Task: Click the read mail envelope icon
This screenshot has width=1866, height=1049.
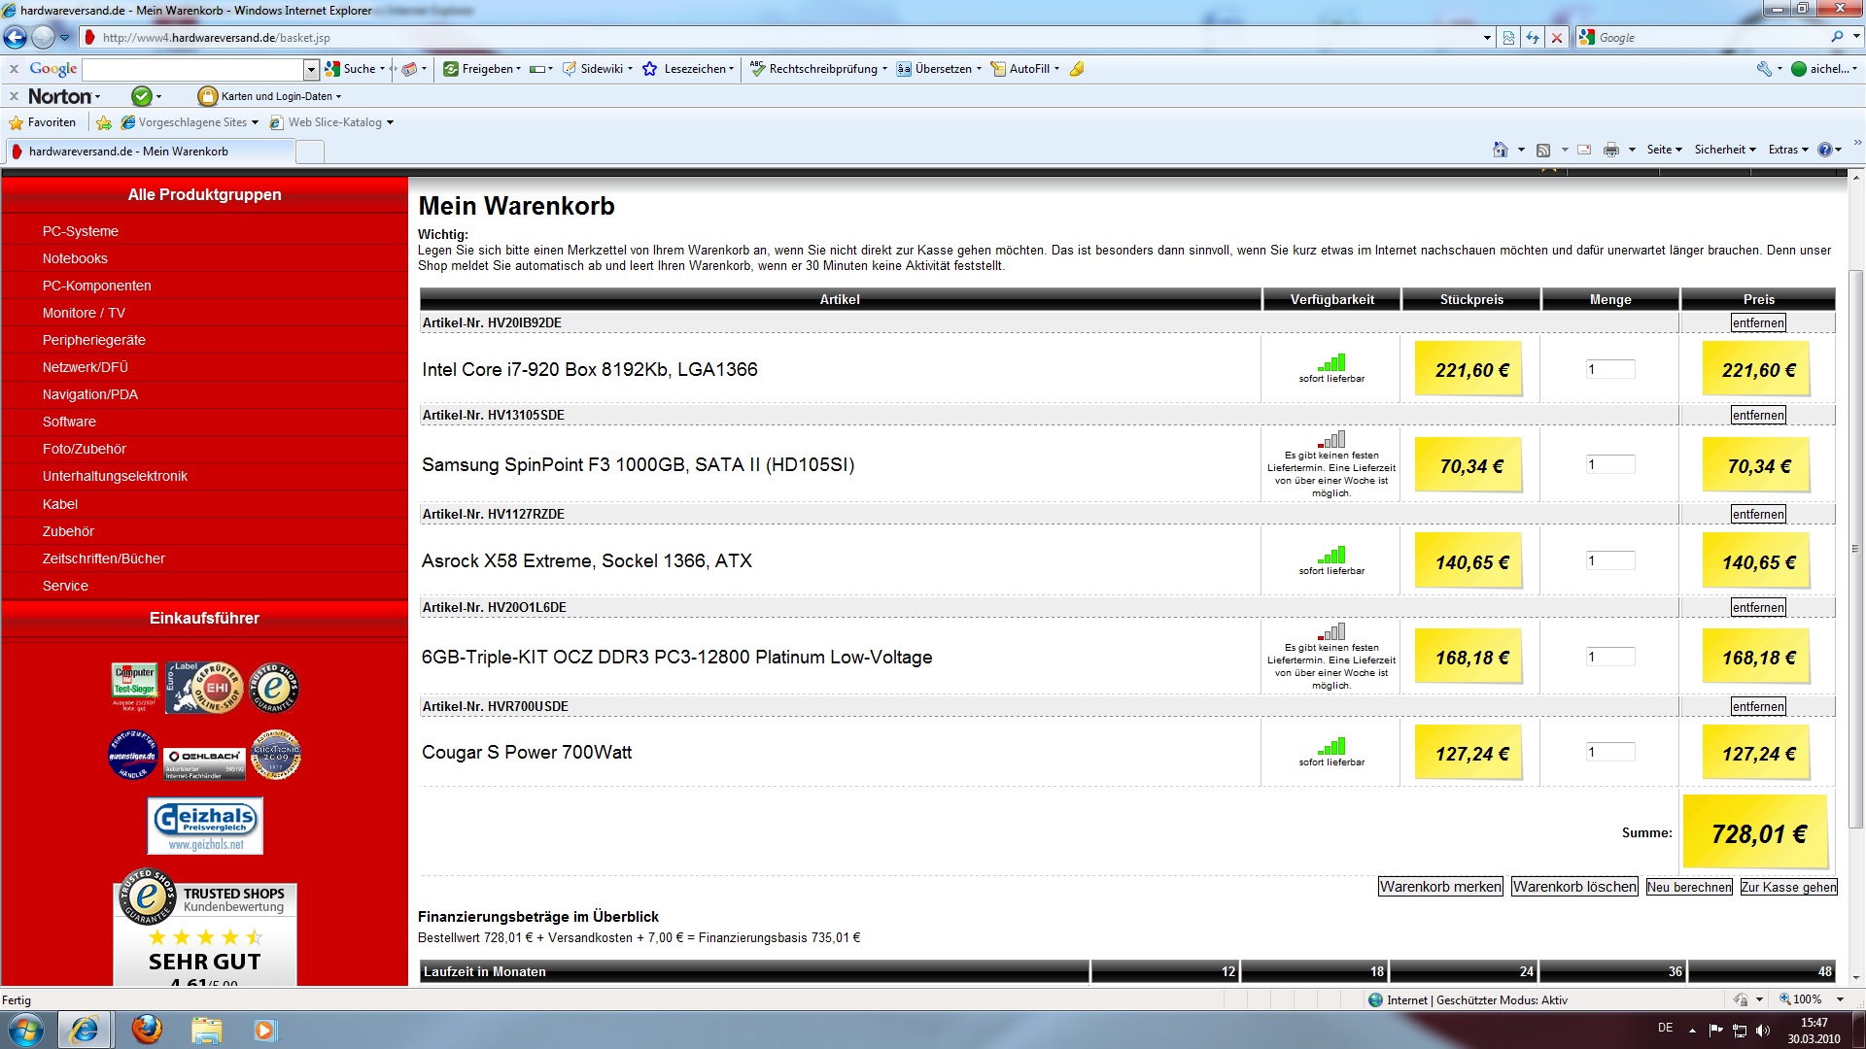Action: point(1584,150)
